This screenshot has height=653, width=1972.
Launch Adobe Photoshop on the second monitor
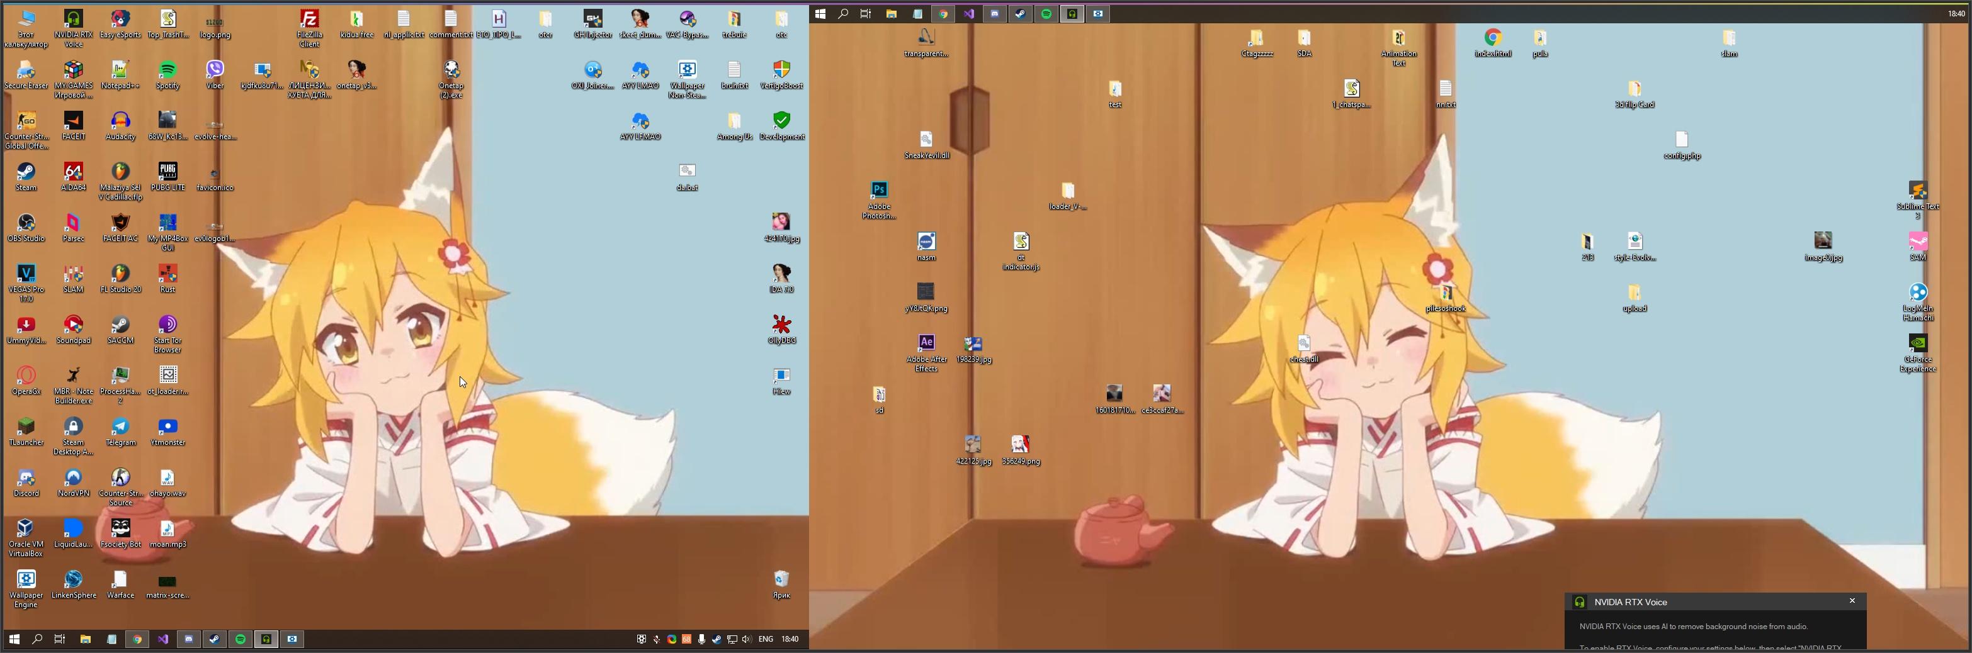879,191
